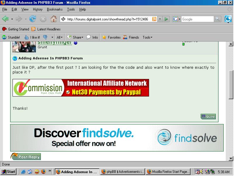
Task: Click the RSS feed icon in address bar
Action: pyautogui.click(x=154, y=19)
